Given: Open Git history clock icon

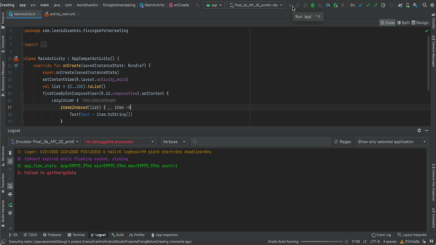Looking at the screenshot, I should click(383, 5).
